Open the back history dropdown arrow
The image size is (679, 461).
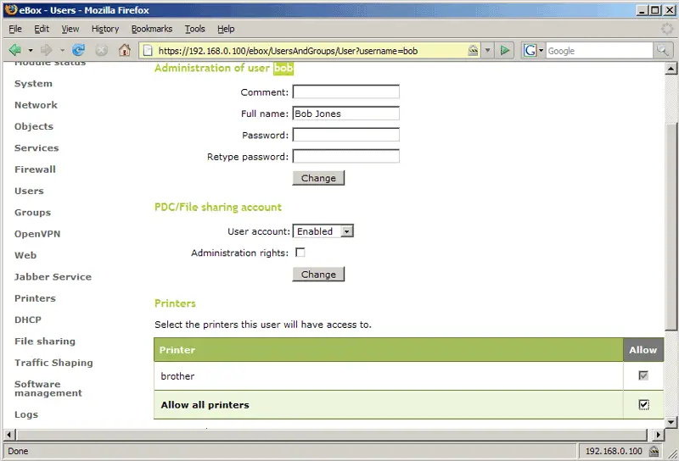coord(31,51)
